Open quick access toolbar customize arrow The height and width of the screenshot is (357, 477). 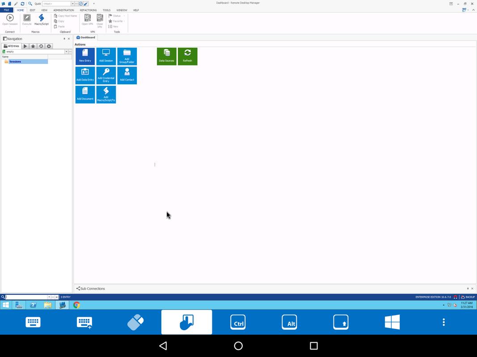[94, 4]
